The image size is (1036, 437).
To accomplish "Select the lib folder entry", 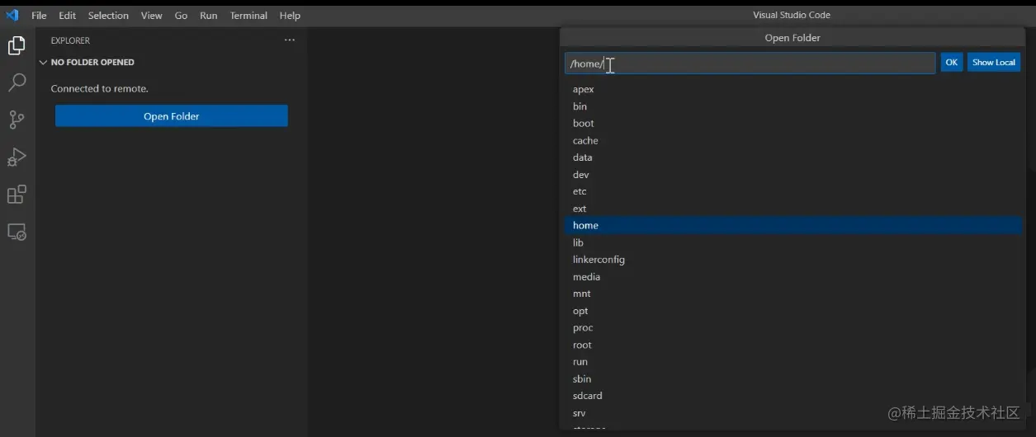I will coord(792,242).
